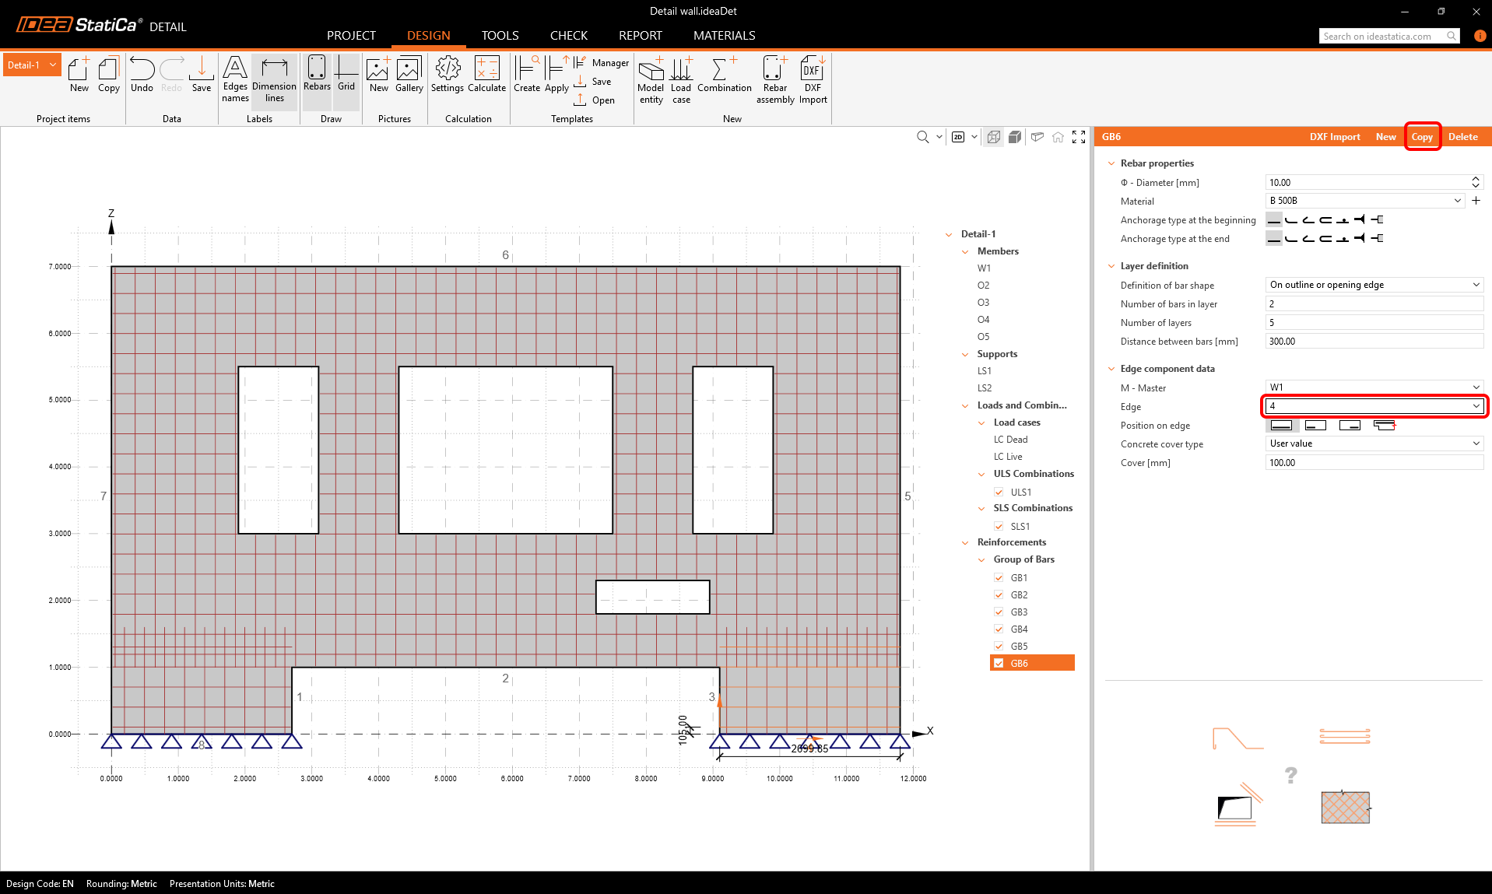Switch to the CHECK tab
Image resolution: width=1492 pixels, height=894 pixels.
pyautogui.click(x=568, y=36)
